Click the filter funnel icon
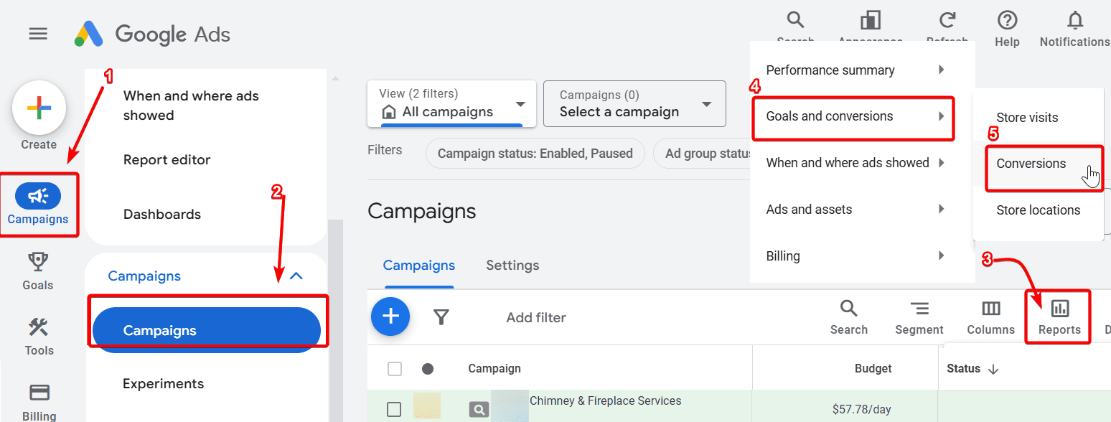 coord(441,317)
